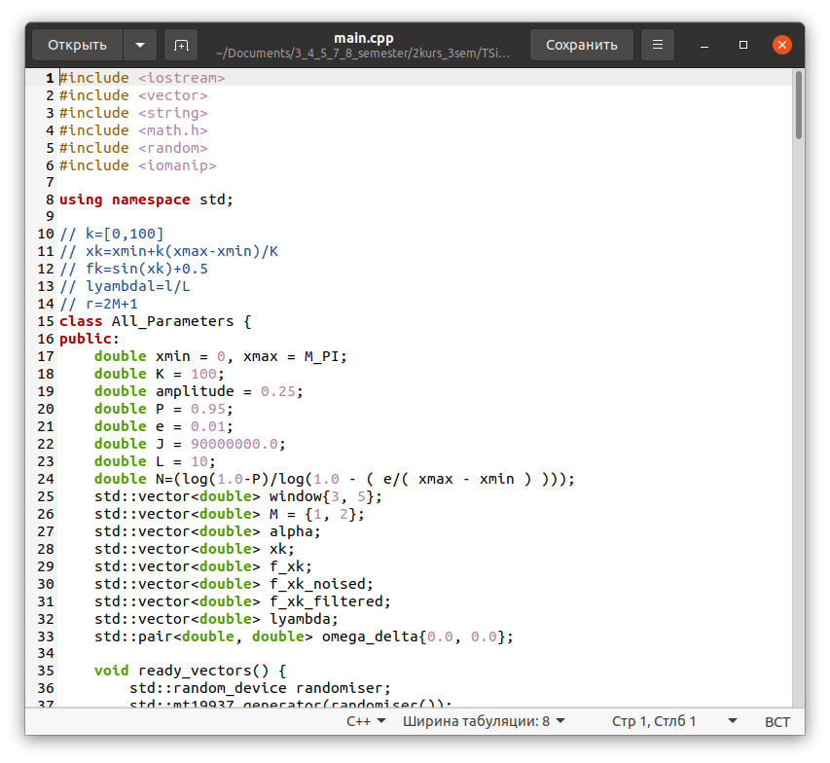Click the class All_Parameters declaration line
The height and width of the screenshot is (763, 830).
(x=156, y=321)
